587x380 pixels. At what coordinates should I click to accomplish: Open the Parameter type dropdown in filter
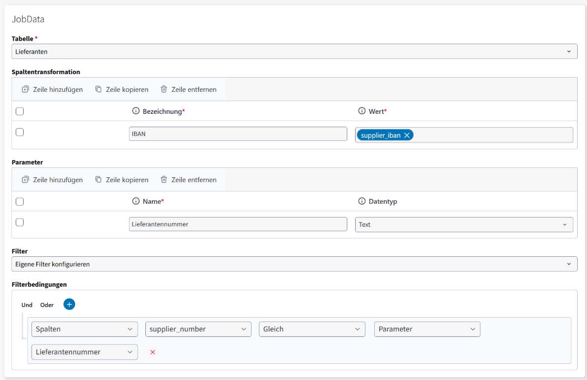click(427, 329)
